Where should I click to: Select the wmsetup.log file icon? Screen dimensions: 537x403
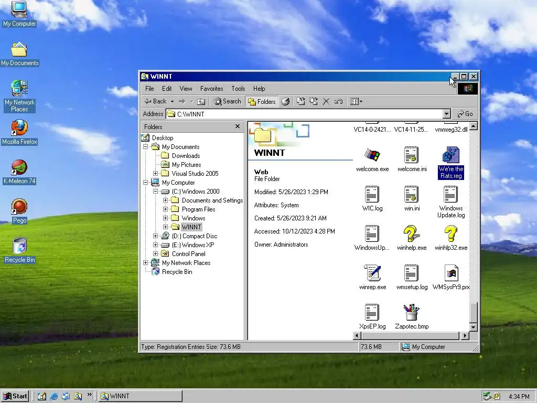point(411,273)
